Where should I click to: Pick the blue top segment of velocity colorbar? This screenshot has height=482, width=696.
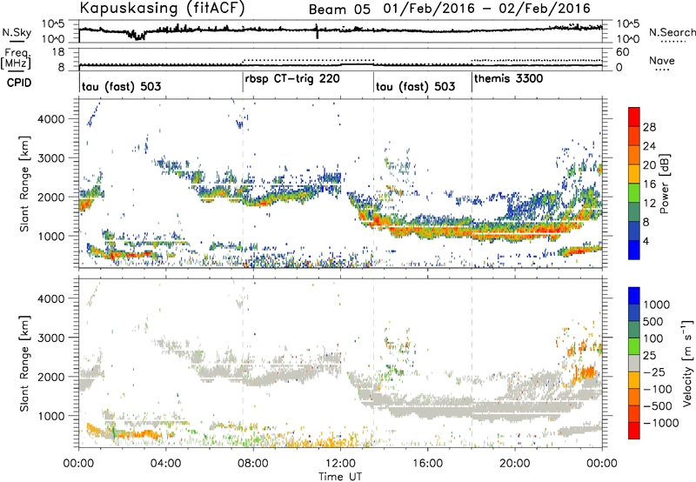[x=634, y=296]
